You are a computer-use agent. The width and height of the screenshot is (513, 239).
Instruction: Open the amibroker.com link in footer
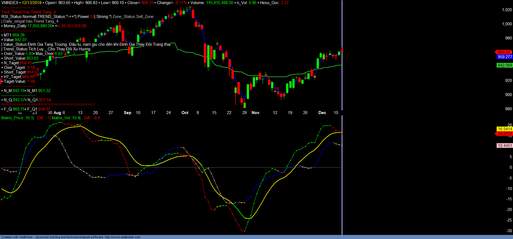[x=122, y=237]
